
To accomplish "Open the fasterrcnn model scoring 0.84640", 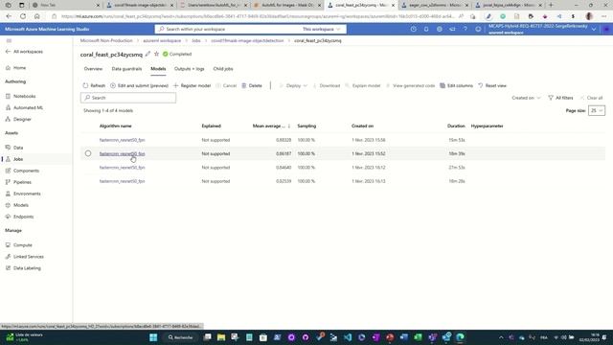I will point(122,168).
